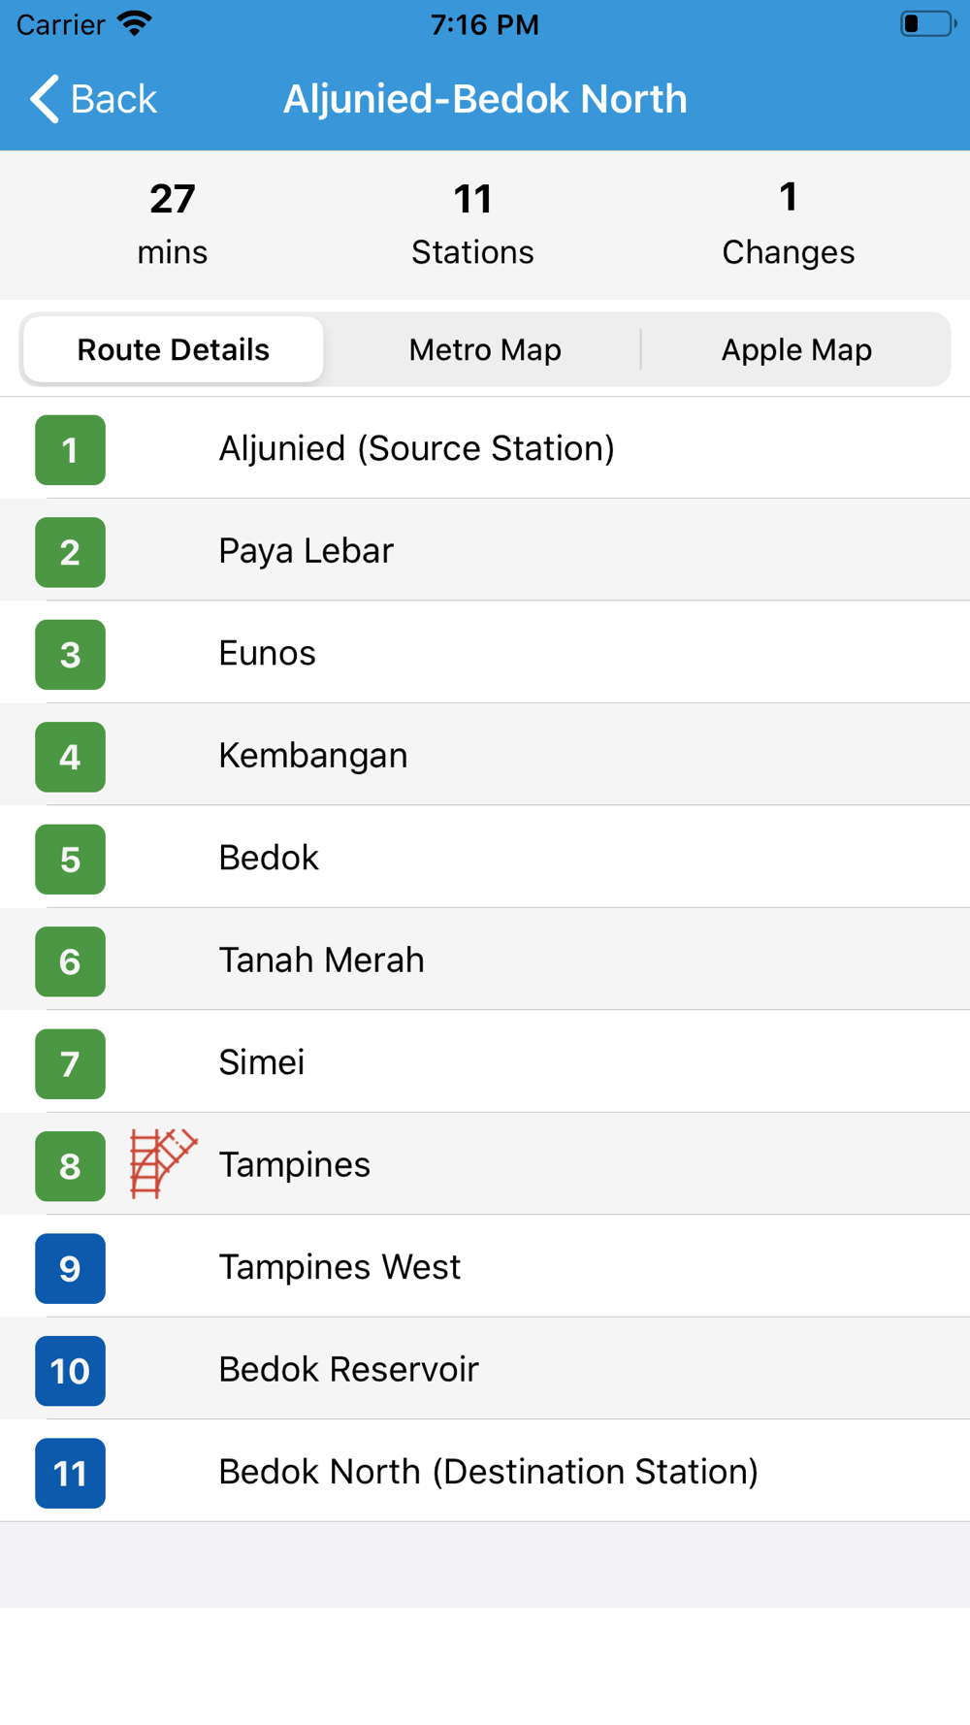Go back using the Back button
Screen dimensions: 970x1725
point(93,99)
